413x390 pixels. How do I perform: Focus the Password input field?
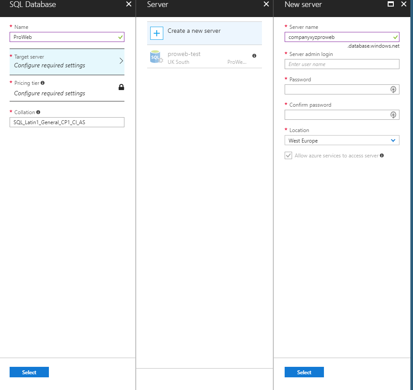[342, 90]
